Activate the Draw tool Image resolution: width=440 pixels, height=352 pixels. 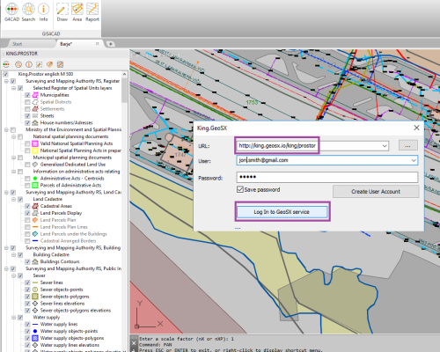coord(62,12)
